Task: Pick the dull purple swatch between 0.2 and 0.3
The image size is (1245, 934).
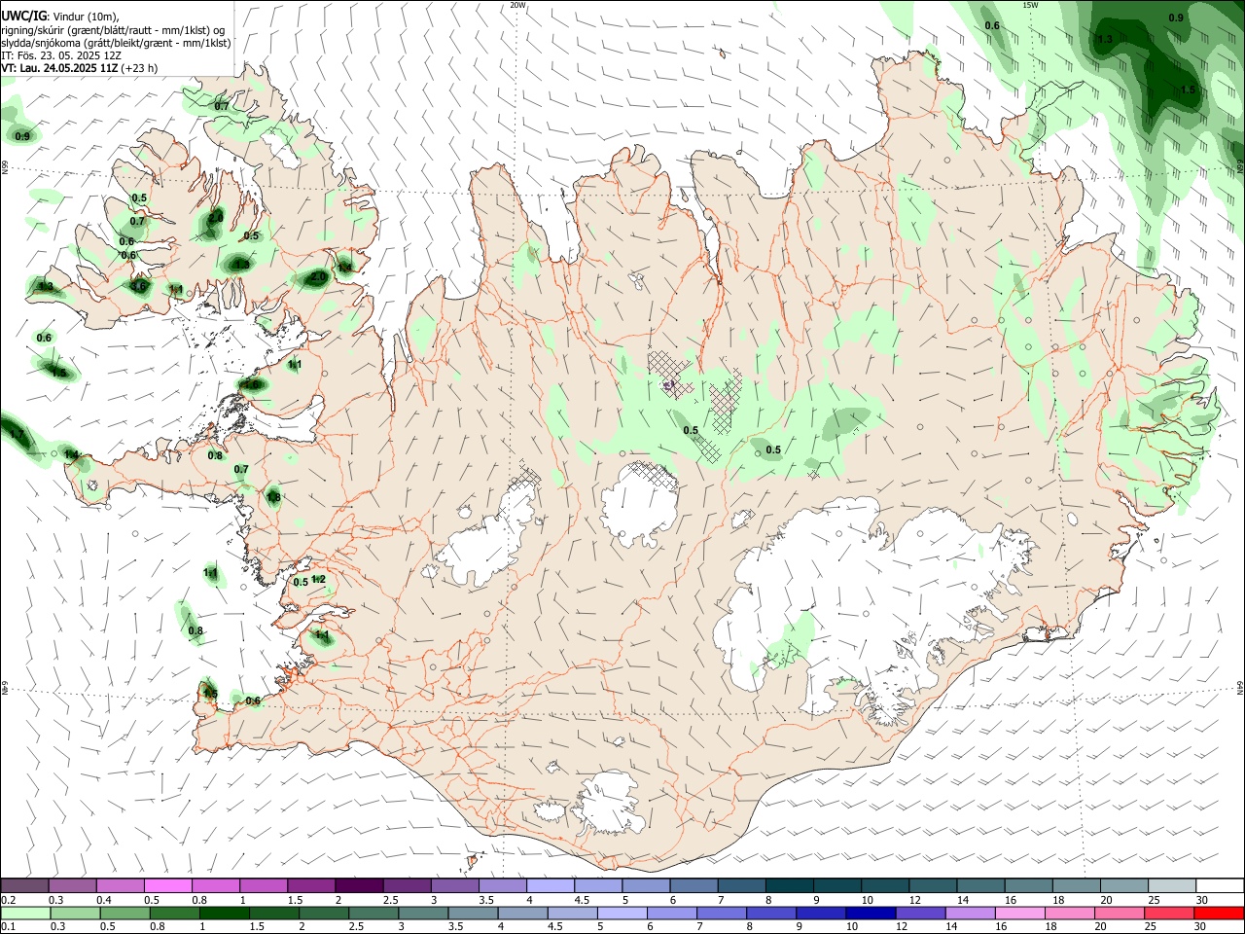Action: click(24, 885)
